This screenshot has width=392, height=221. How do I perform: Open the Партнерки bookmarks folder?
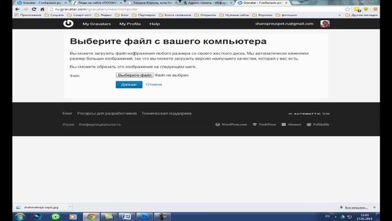coord(144,15)
